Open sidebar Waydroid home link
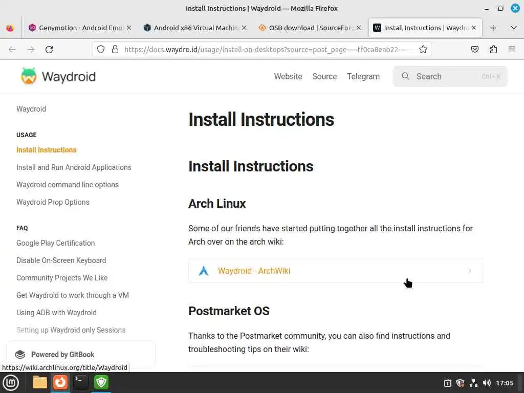 31,109
